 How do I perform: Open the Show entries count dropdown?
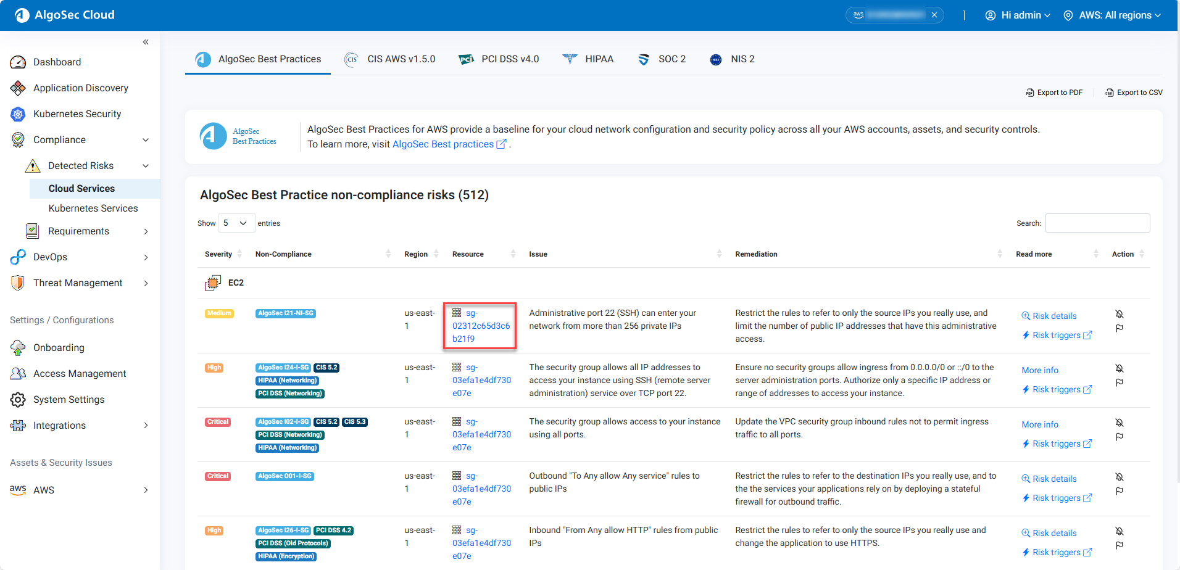(x=236, y=223)
